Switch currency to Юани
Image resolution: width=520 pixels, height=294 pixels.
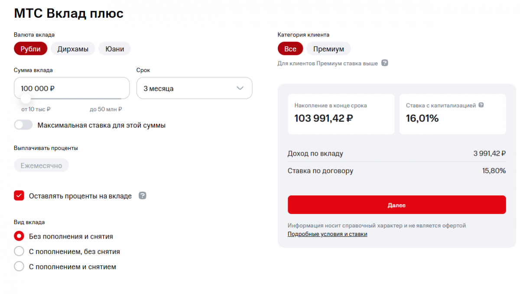point(114,49)
